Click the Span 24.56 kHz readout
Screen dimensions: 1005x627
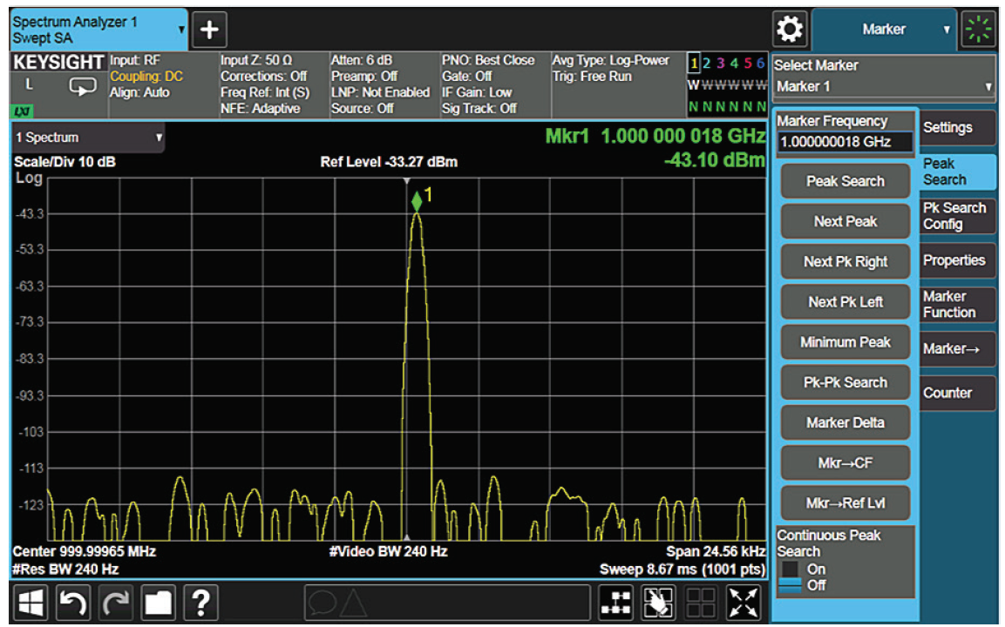716,551
